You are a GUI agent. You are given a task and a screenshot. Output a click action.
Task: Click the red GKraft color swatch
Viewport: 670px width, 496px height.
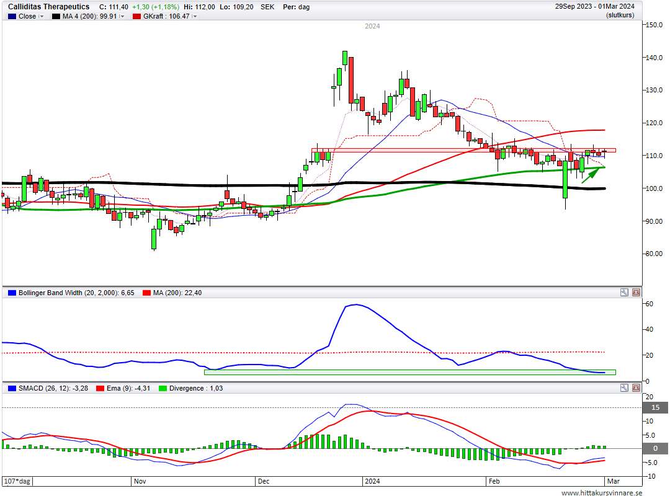coord(136,16)
